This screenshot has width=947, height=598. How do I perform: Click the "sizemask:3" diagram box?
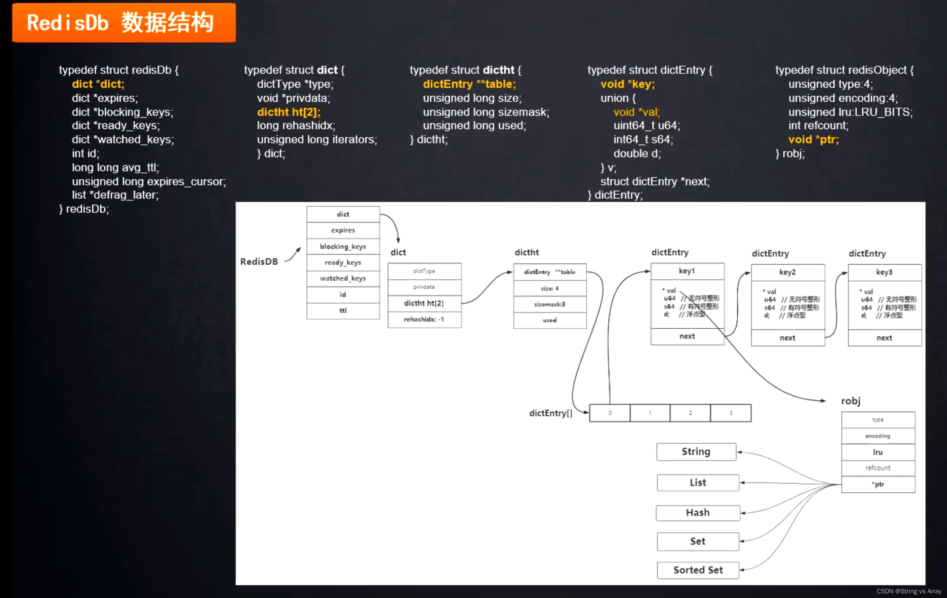(550, 304)
